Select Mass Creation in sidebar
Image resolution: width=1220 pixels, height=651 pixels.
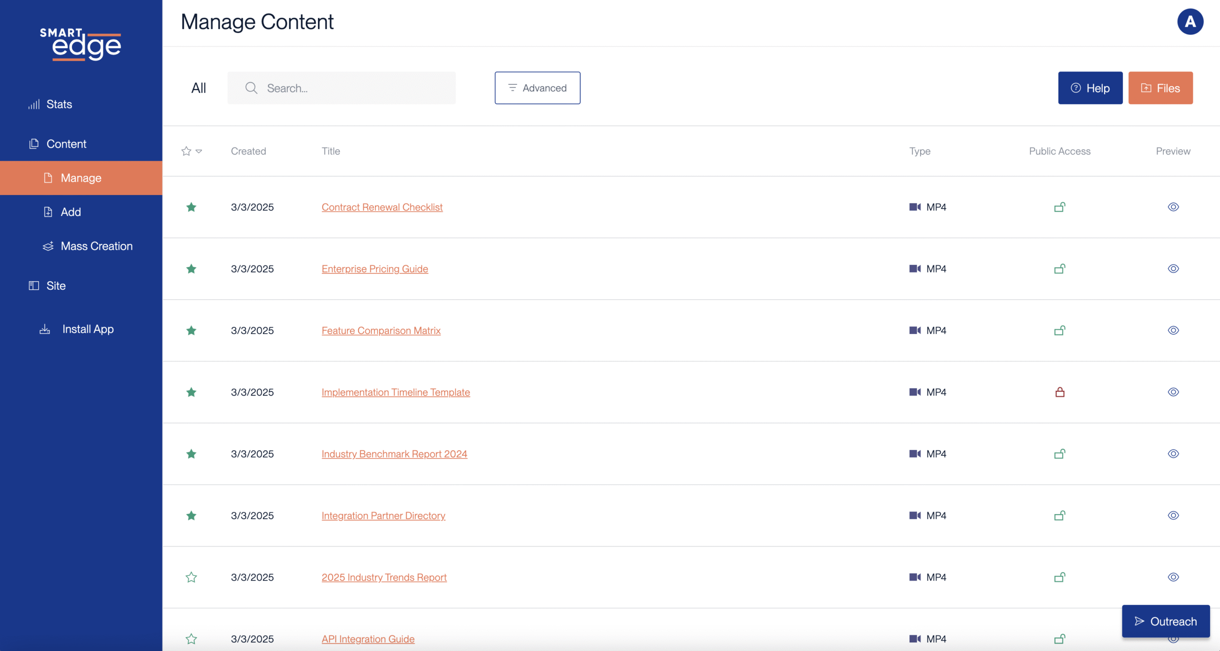point(96,246)
